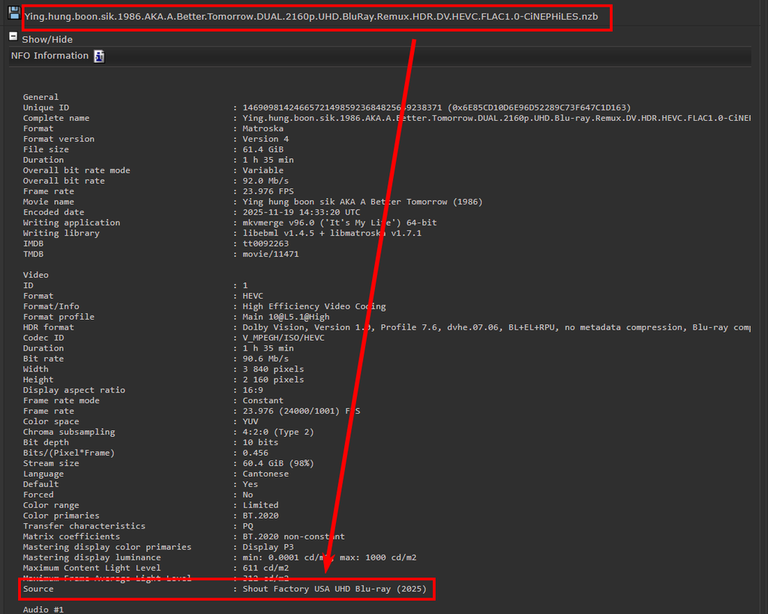768x614 pixels.
Task: Select the HEVC format value
Action: click(x=253, y=296)
